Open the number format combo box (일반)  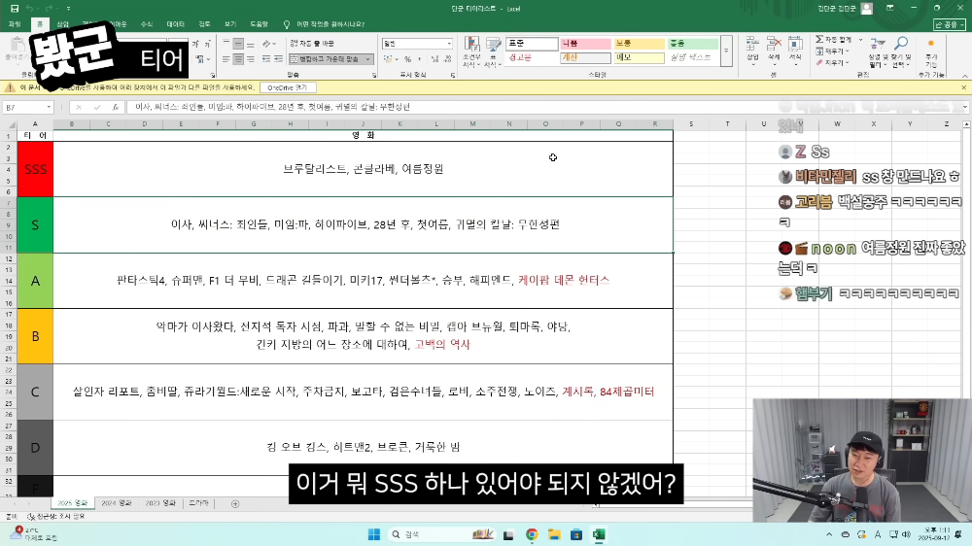(417, 44)
